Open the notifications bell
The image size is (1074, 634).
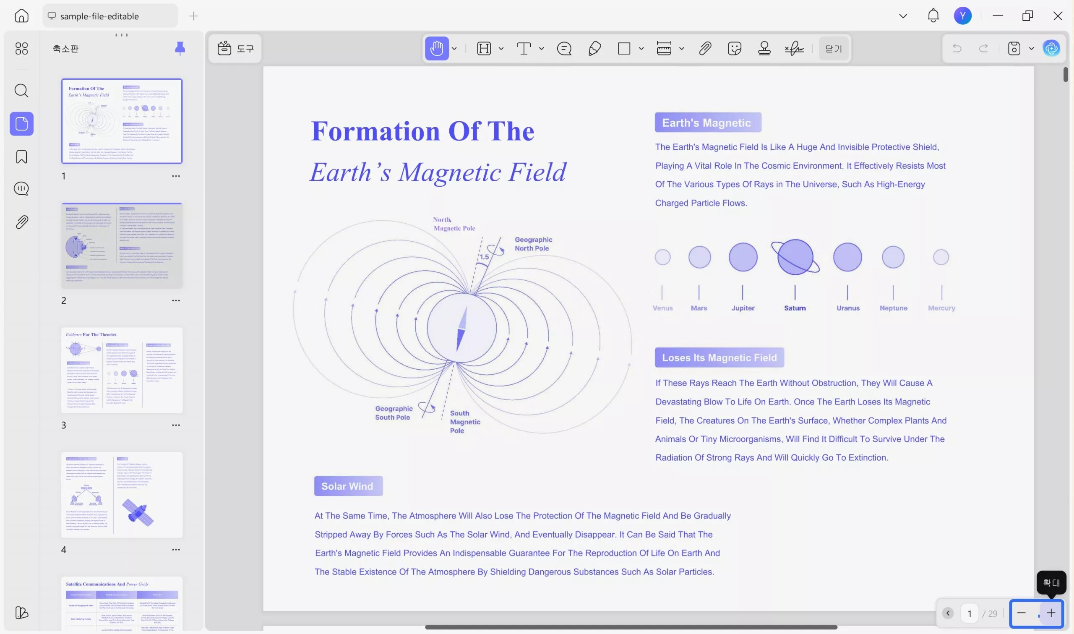point(933,16)
